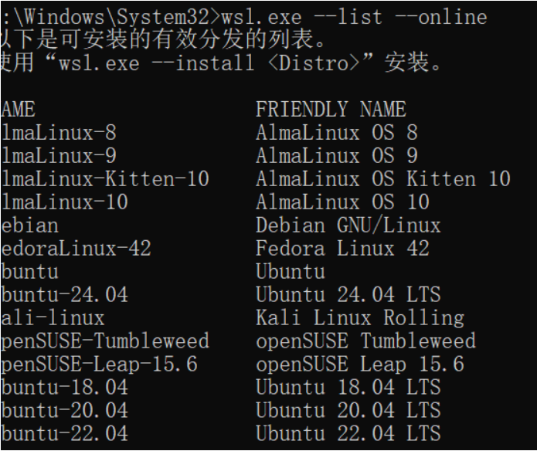Viewport: 537px width, 451px height.
Task: Click the Kali Linux Rolling entry
Action: pos(359,317)
